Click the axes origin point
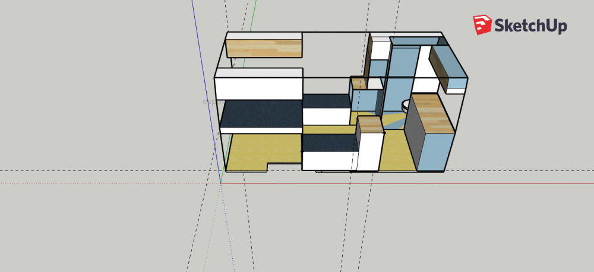 click(x=221, y=182)
